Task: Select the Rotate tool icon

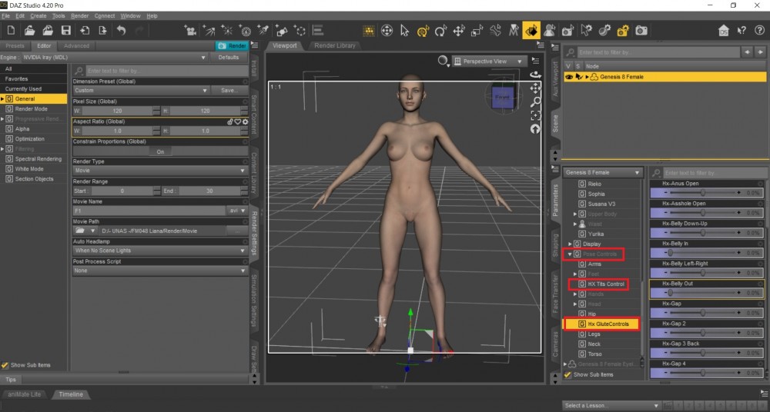Action: [441, 31]
